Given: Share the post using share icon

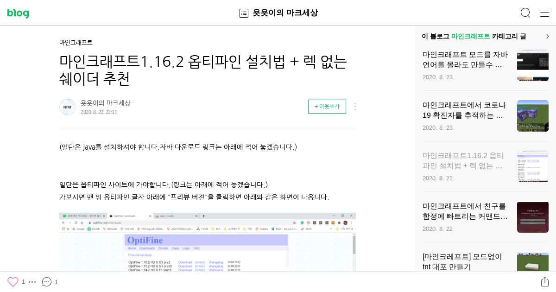Looking at the screenshot, I should [545, 282].
